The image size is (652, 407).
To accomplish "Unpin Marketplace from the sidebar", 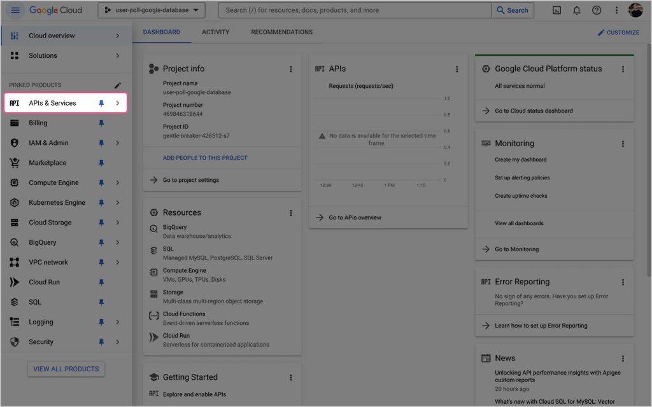I will [x=101, y=163].
